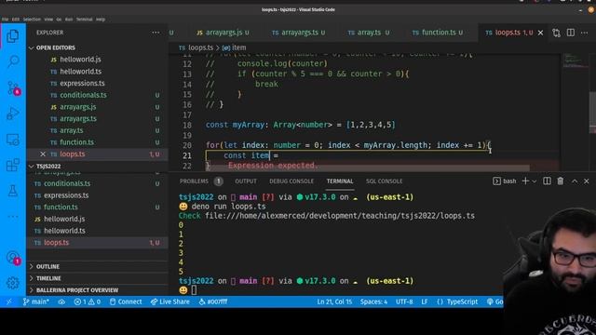Image resolution: width=596 pixels, height=335 pixels.
Task: Collapse the TSJS2022 folder section
Action: pos(48,167)
